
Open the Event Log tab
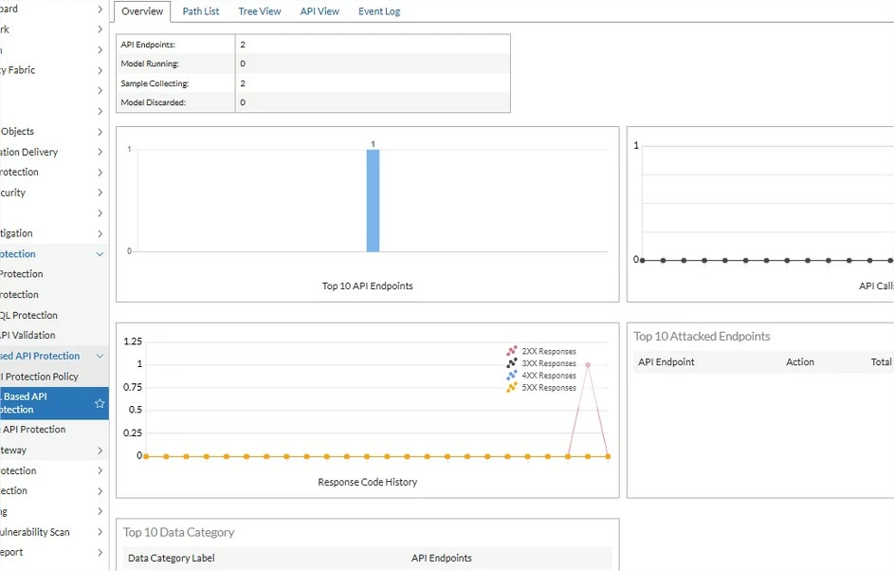pos(379,11)
